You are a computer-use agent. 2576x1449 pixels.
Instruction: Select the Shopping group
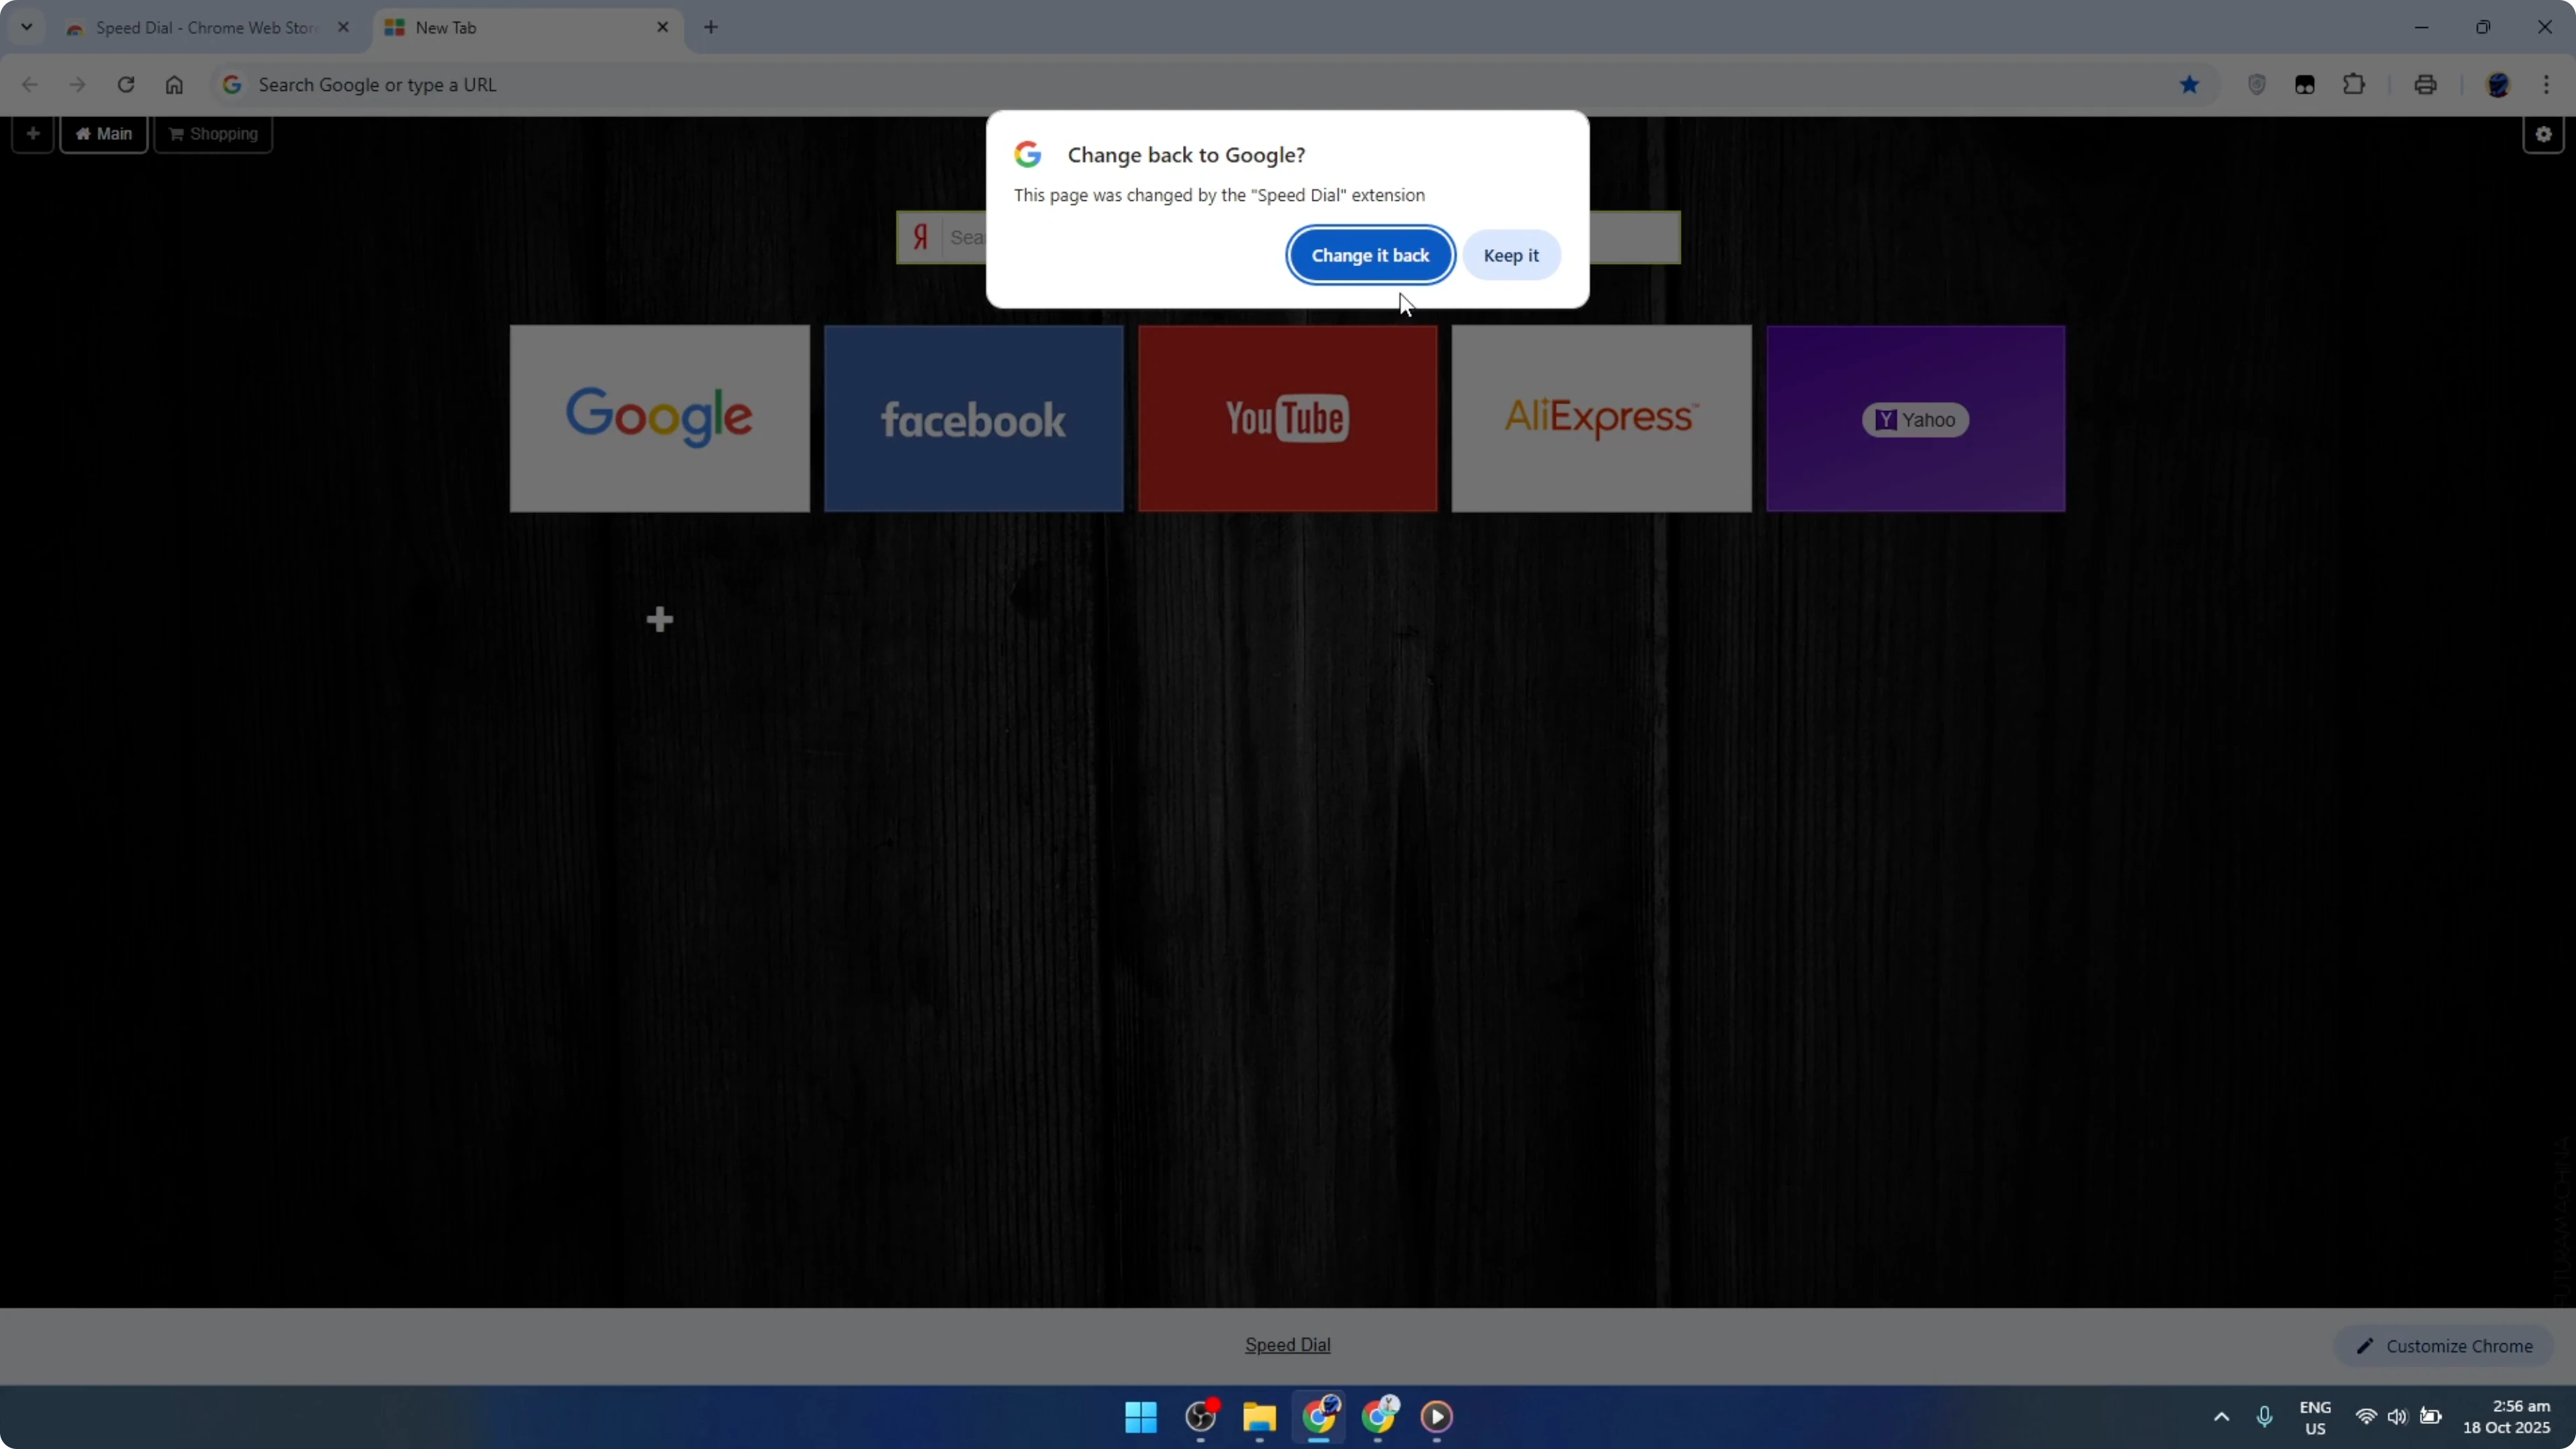click(x=213, y=133)
